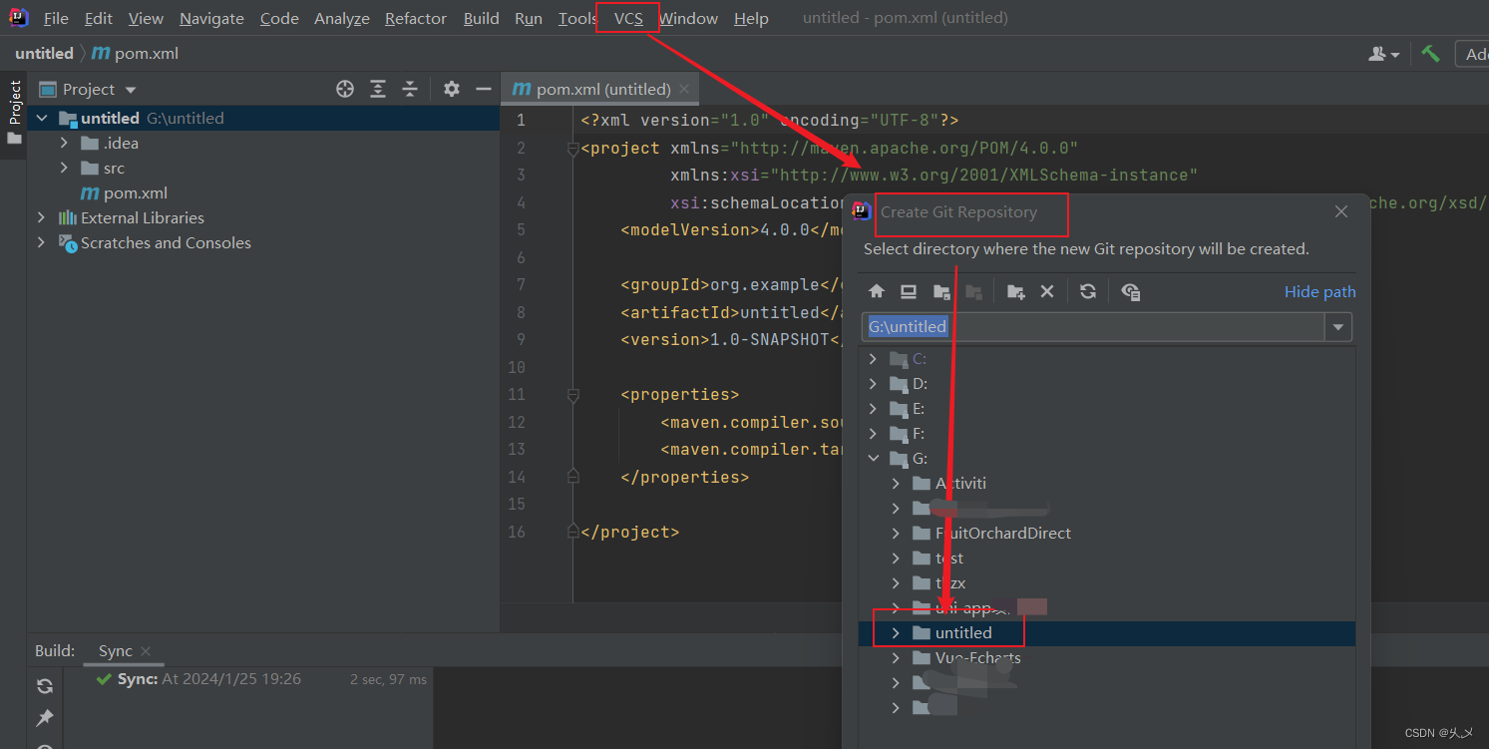
Task: Hide the Project panel with the minus icon
Action: (x=484, y=89)
